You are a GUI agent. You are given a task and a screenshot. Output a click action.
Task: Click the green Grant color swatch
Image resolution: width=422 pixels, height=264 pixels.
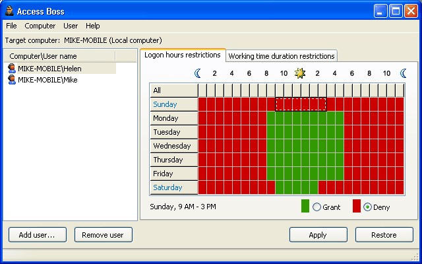point(305,206)
